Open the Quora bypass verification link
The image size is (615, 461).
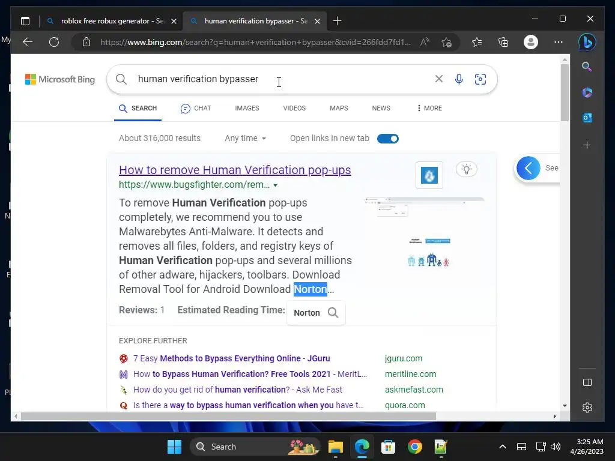pos(248,405)
